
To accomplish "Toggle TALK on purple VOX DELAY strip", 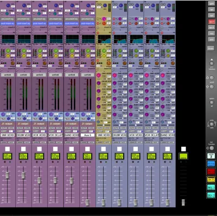I will [x=52, y=119].
